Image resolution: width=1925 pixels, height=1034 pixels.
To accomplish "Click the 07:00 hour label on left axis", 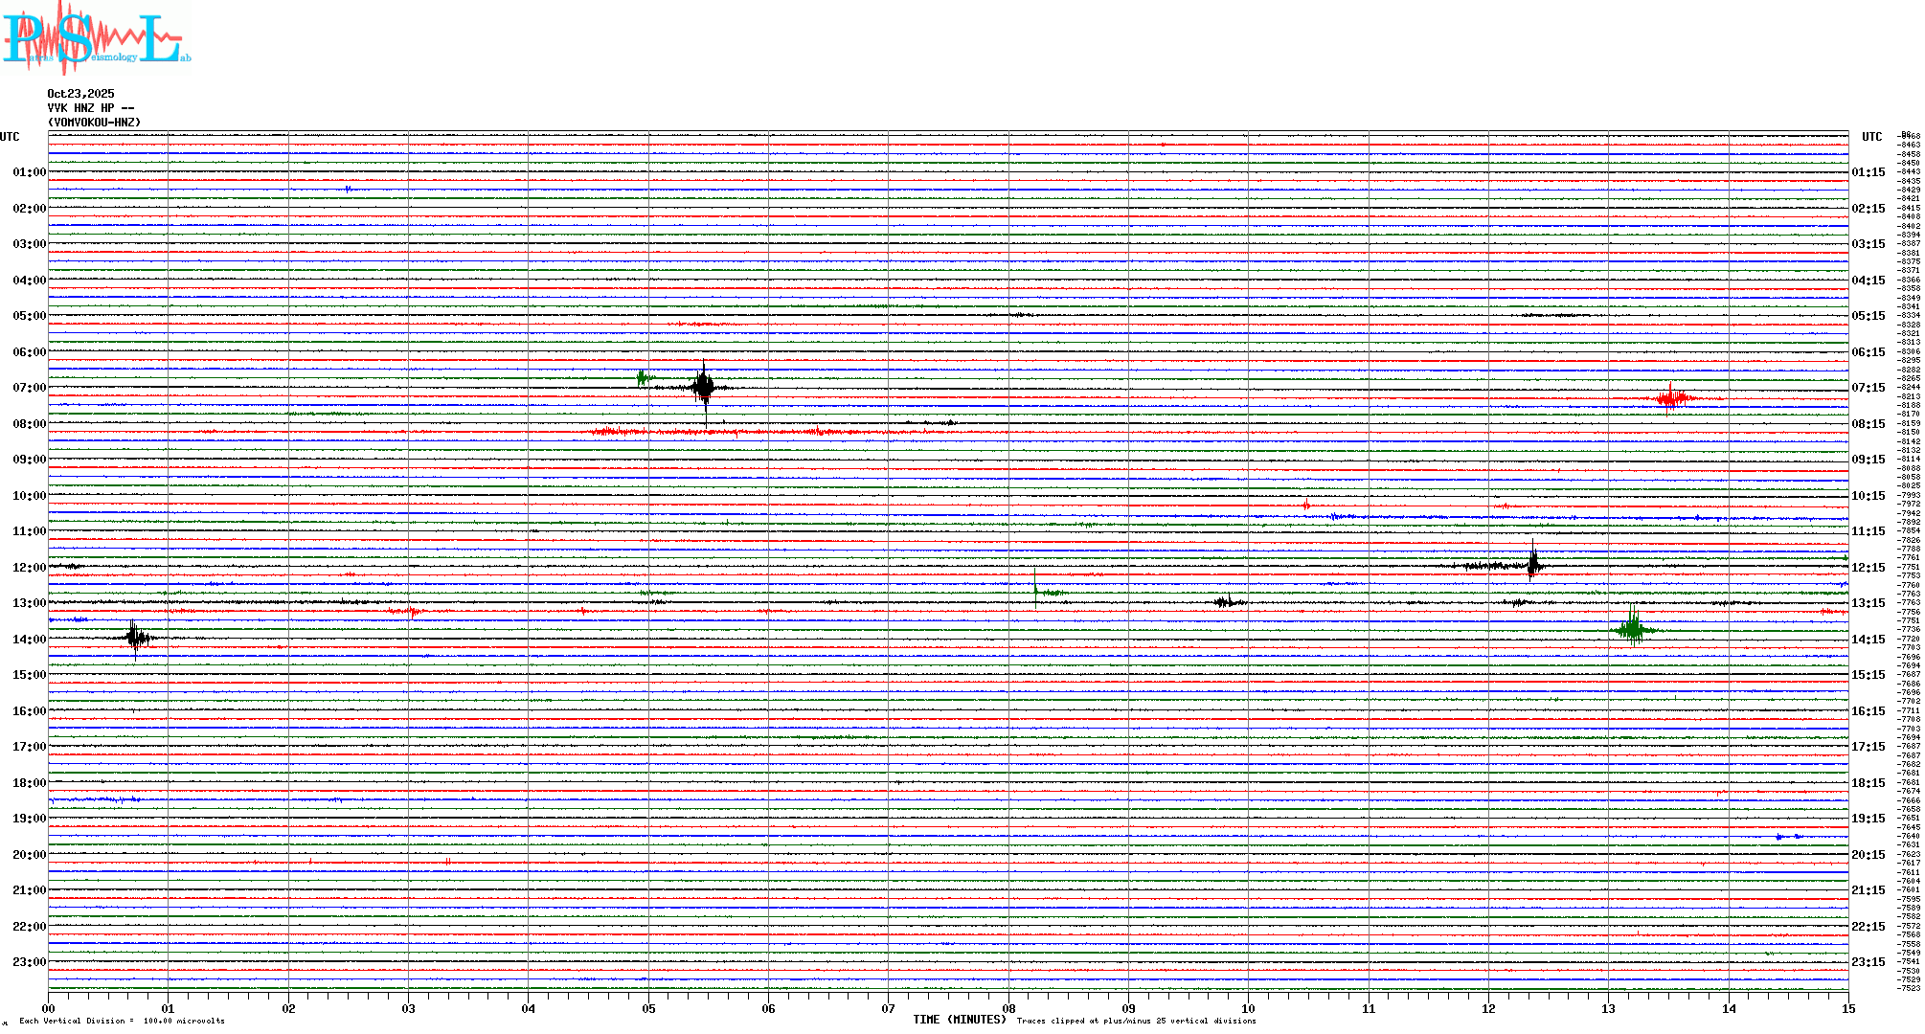I will point(29,388).
